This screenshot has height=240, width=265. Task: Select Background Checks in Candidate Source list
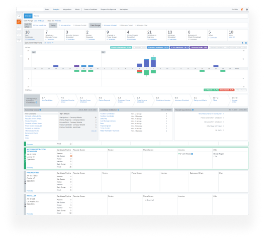point(32,133)
